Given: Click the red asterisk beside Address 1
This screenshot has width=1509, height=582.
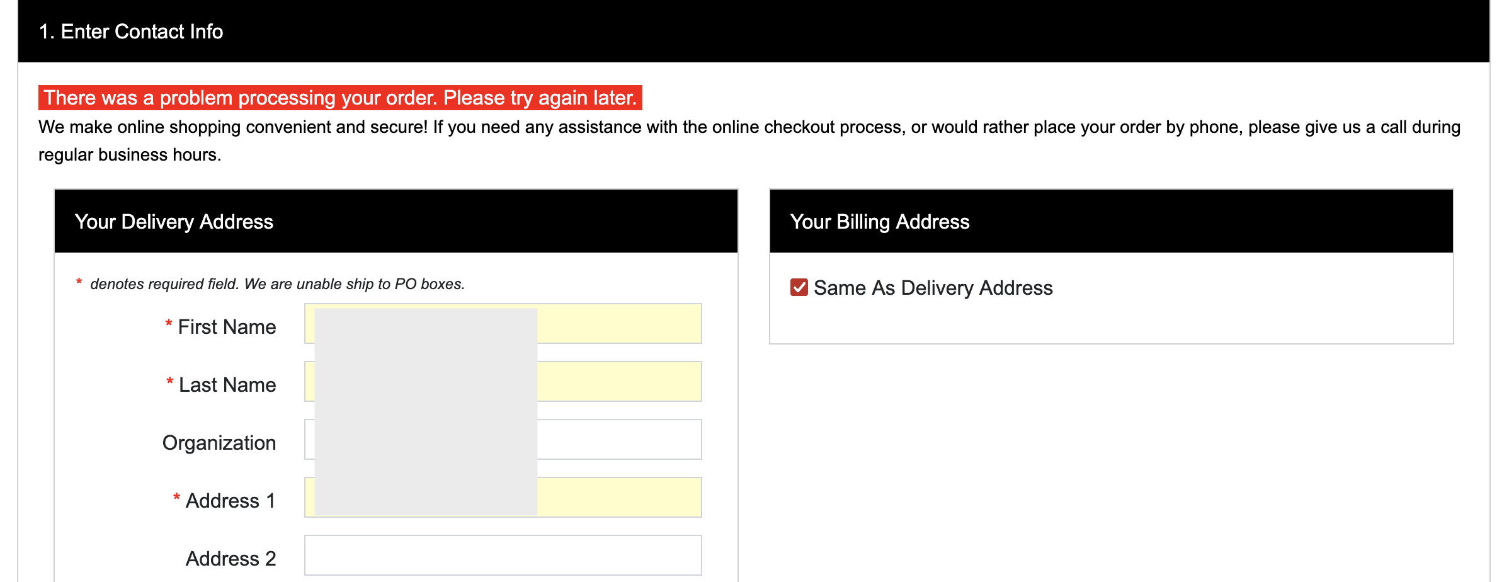Looking at the screenshot, I should click(x=176, y=498).
